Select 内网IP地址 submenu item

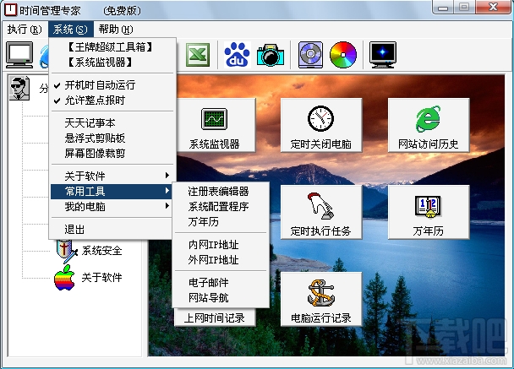coord(221,245)
